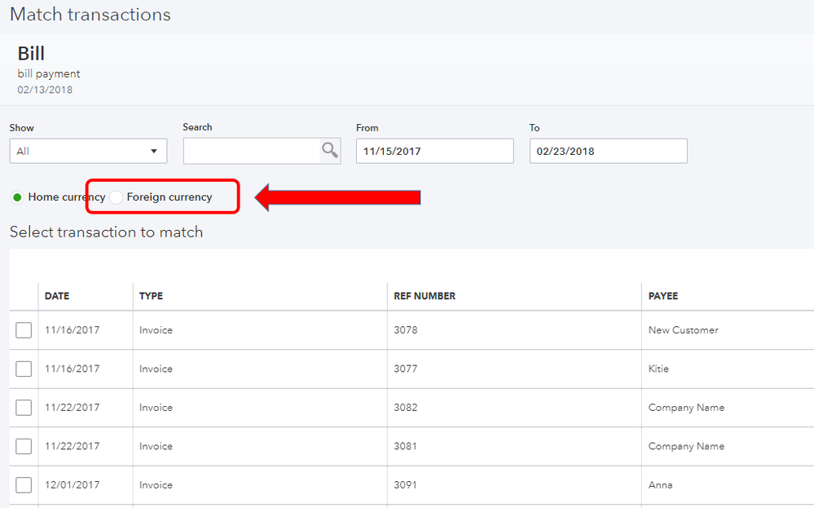Tick the checkbox for invoice 3081
This screenshot has height=508, width=814.
pyautogui.click(x=24, y=446)
